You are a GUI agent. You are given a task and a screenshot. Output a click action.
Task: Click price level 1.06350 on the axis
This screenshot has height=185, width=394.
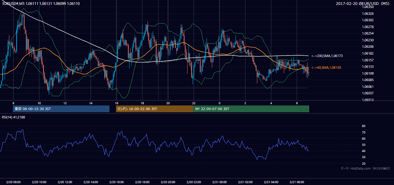point(368,7)
